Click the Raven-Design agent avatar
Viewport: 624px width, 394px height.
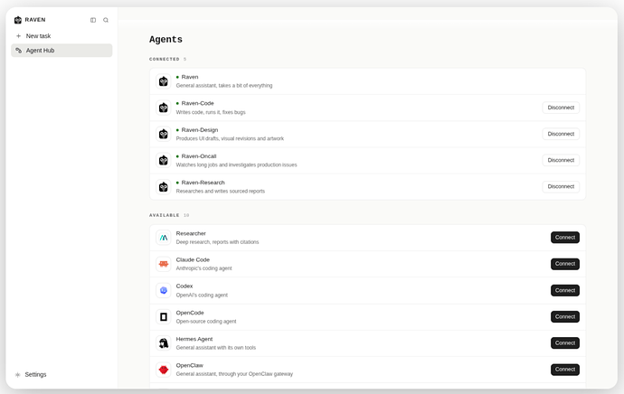[163, 134]
